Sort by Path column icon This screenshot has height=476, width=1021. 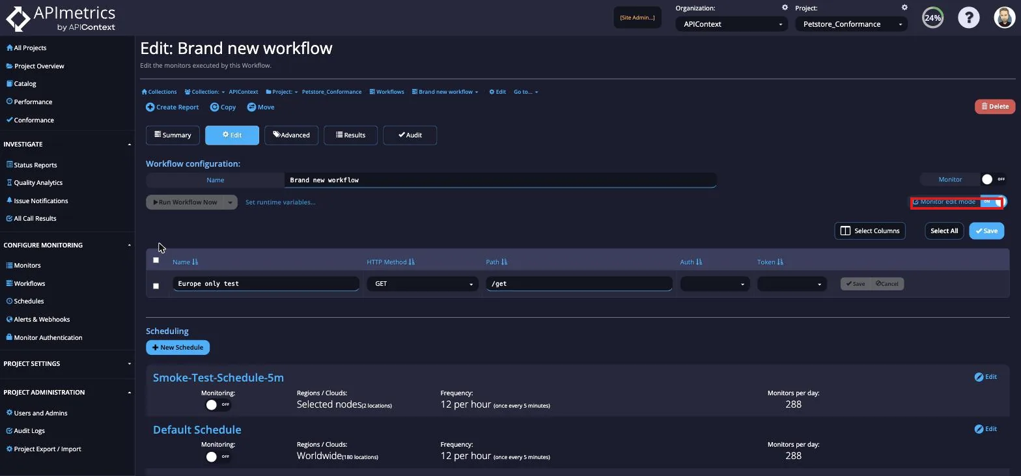(504, 262)
